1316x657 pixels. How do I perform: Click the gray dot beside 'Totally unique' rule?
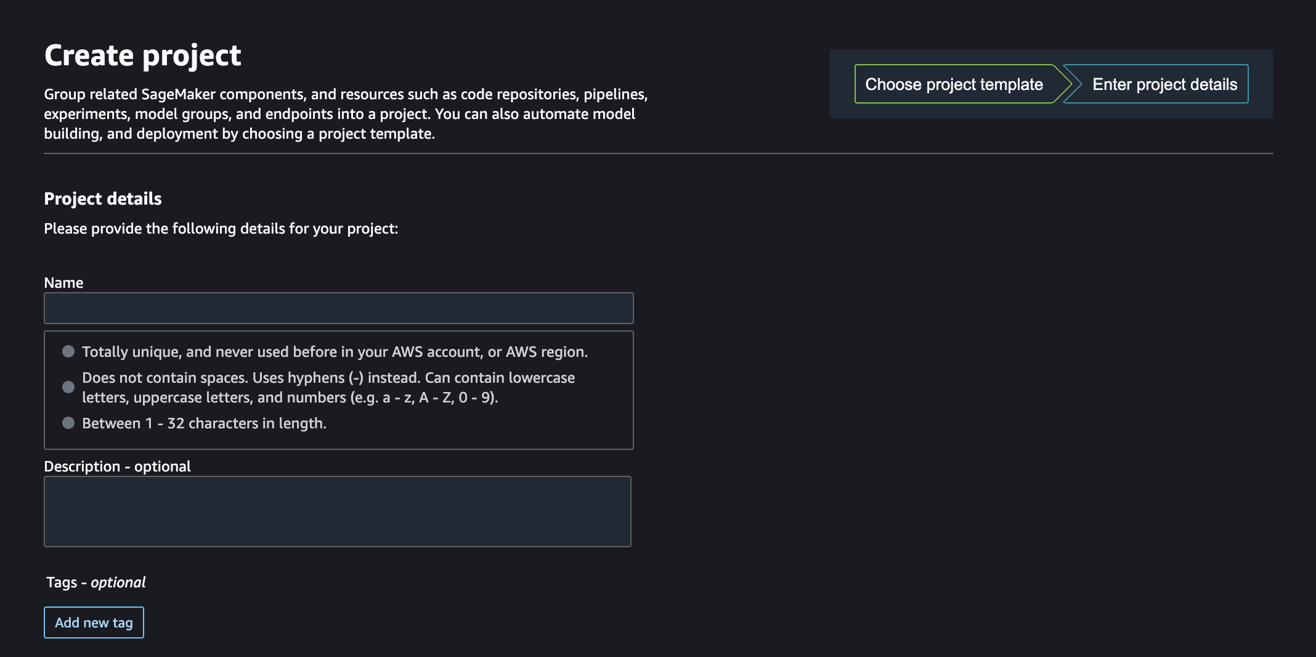click(x=68, y=351)
